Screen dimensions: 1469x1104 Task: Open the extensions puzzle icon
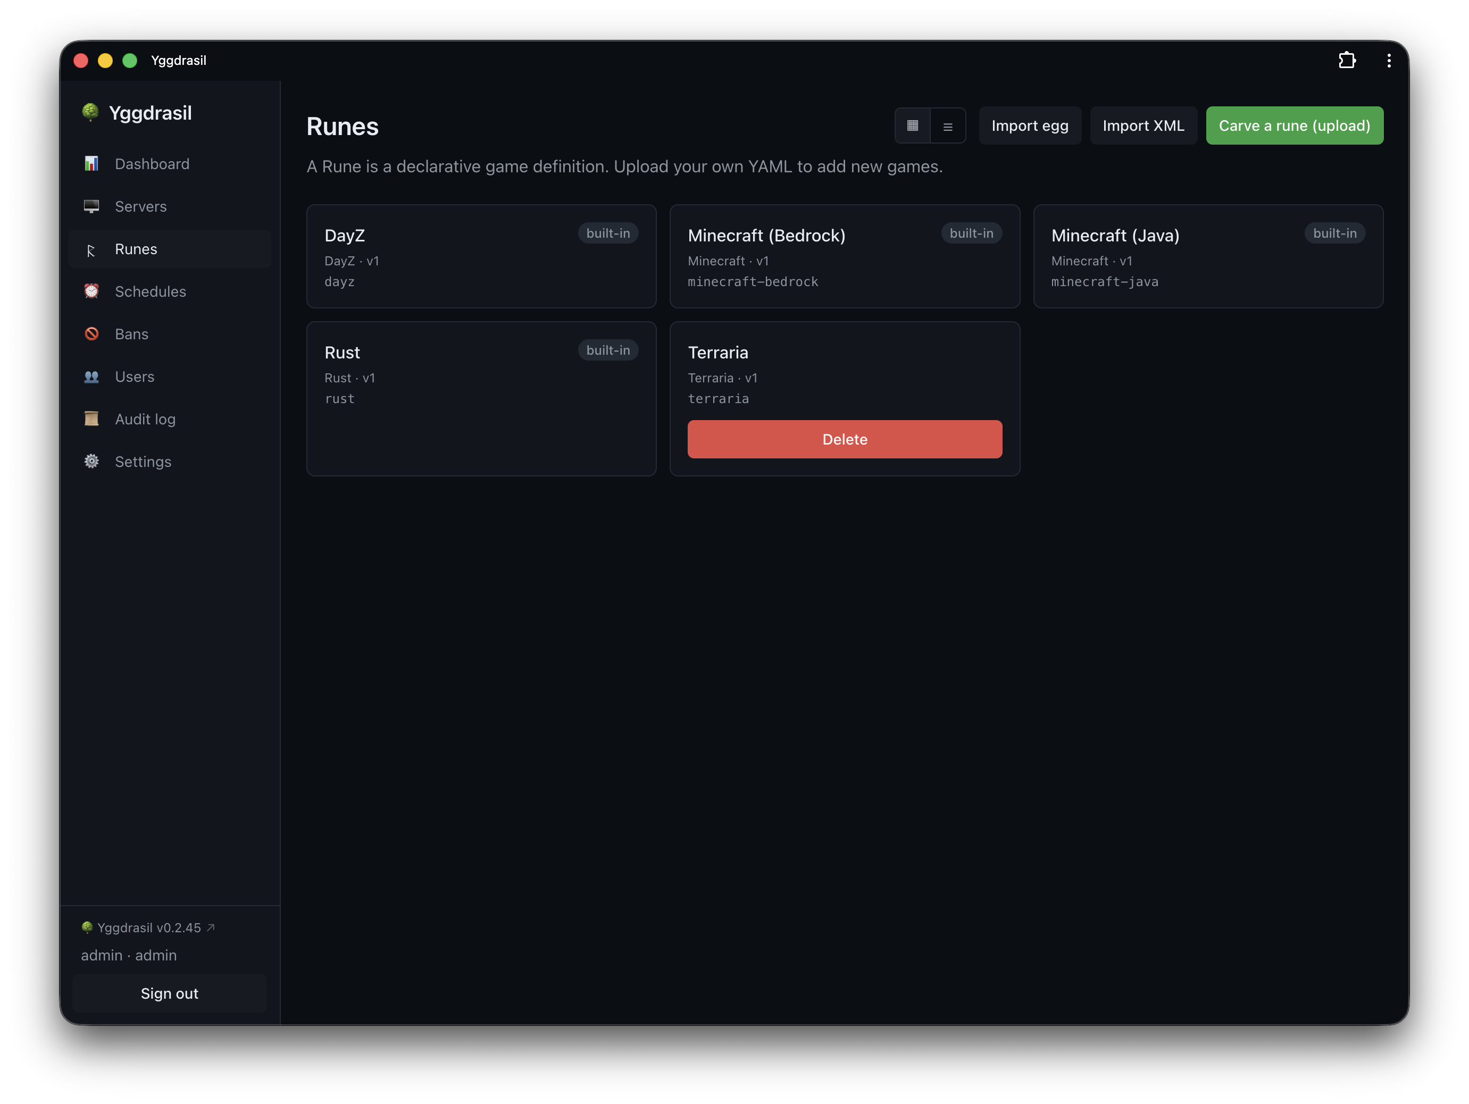pyautogui.click(x=1347, y=61)
